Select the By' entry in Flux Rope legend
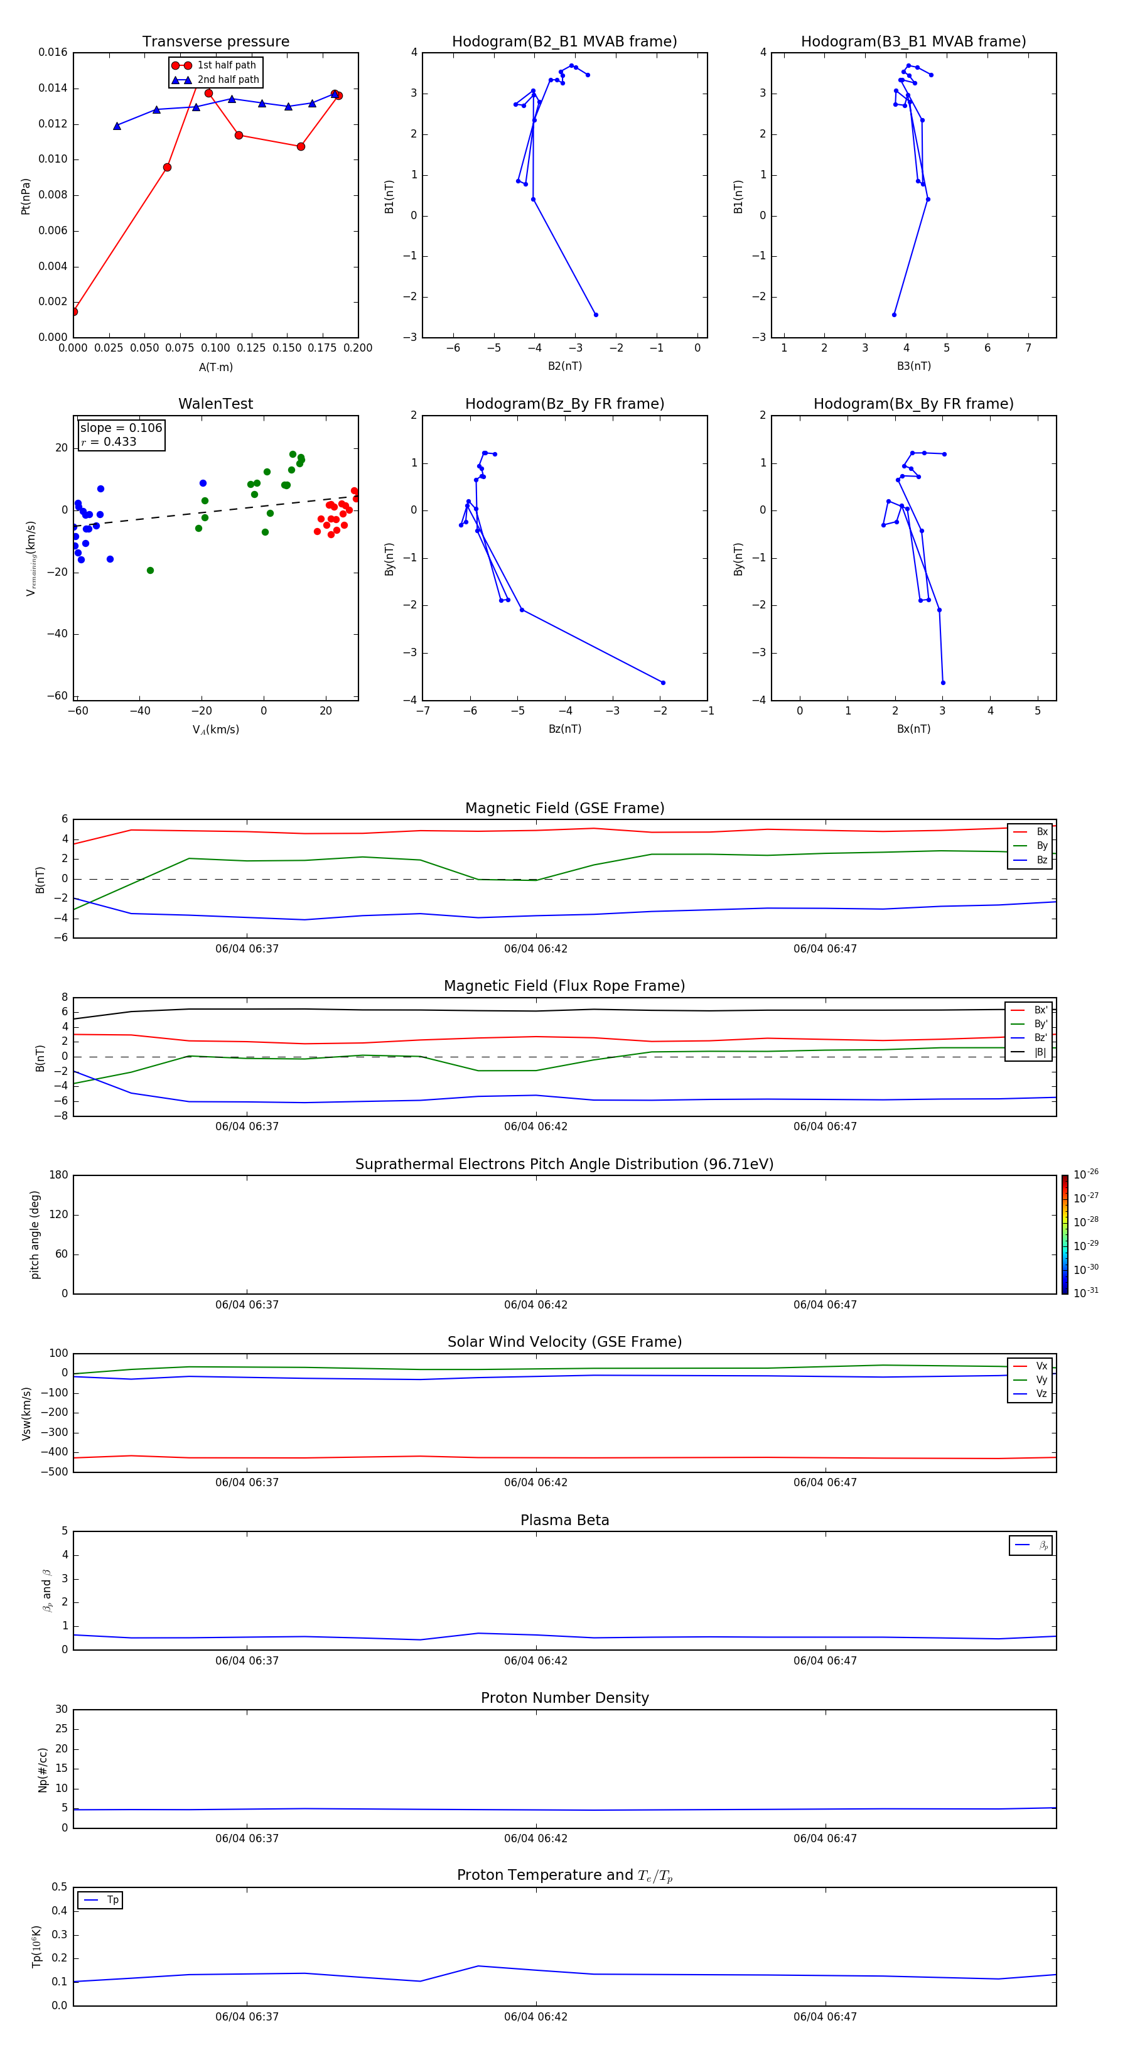Image resolution: width=1130 pixels, height=2072 pixels. 1029,1024
